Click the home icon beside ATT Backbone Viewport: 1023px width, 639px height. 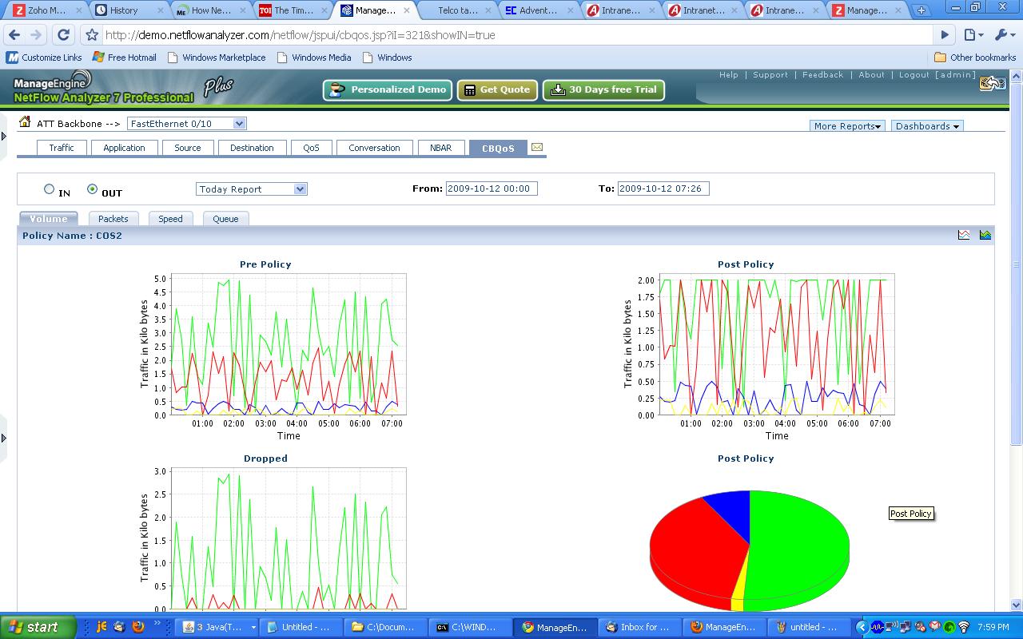25,123
